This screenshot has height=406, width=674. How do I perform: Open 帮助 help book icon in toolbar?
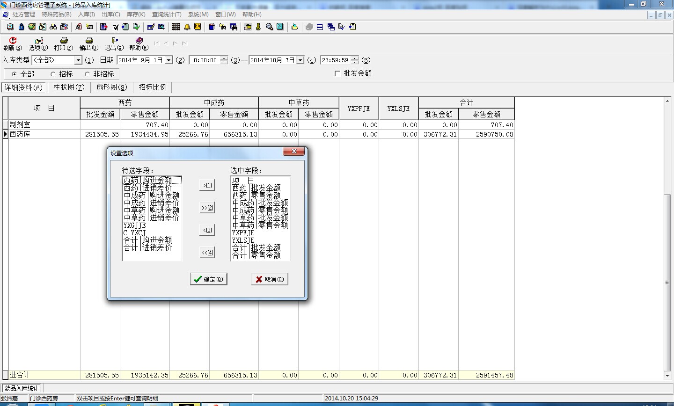[x=139, y=44]
